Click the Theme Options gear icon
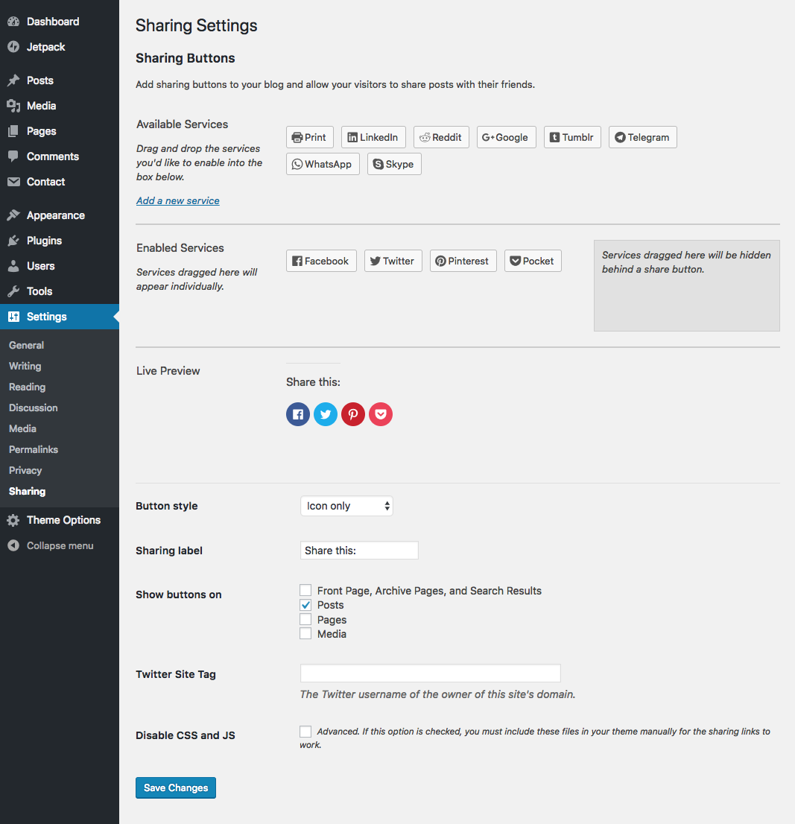This screenshot has height=824, width=795. 13,520
